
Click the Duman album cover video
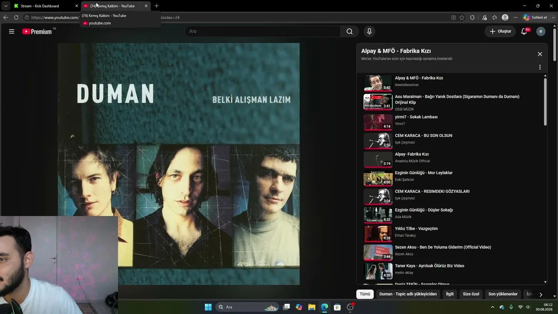[x=179, y=164]
